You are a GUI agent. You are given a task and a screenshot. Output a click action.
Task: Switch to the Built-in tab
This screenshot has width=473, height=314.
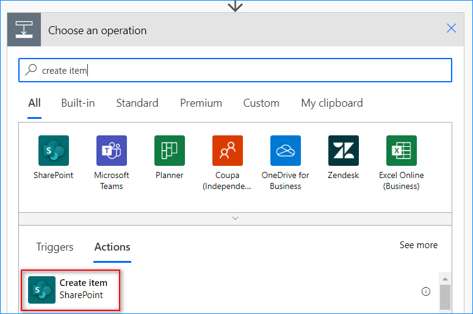[x=78, y=103]
